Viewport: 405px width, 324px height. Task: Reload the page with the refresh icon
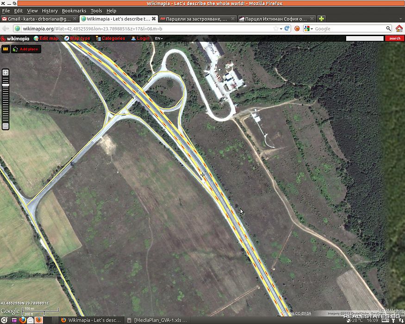[x=287, y=28]
